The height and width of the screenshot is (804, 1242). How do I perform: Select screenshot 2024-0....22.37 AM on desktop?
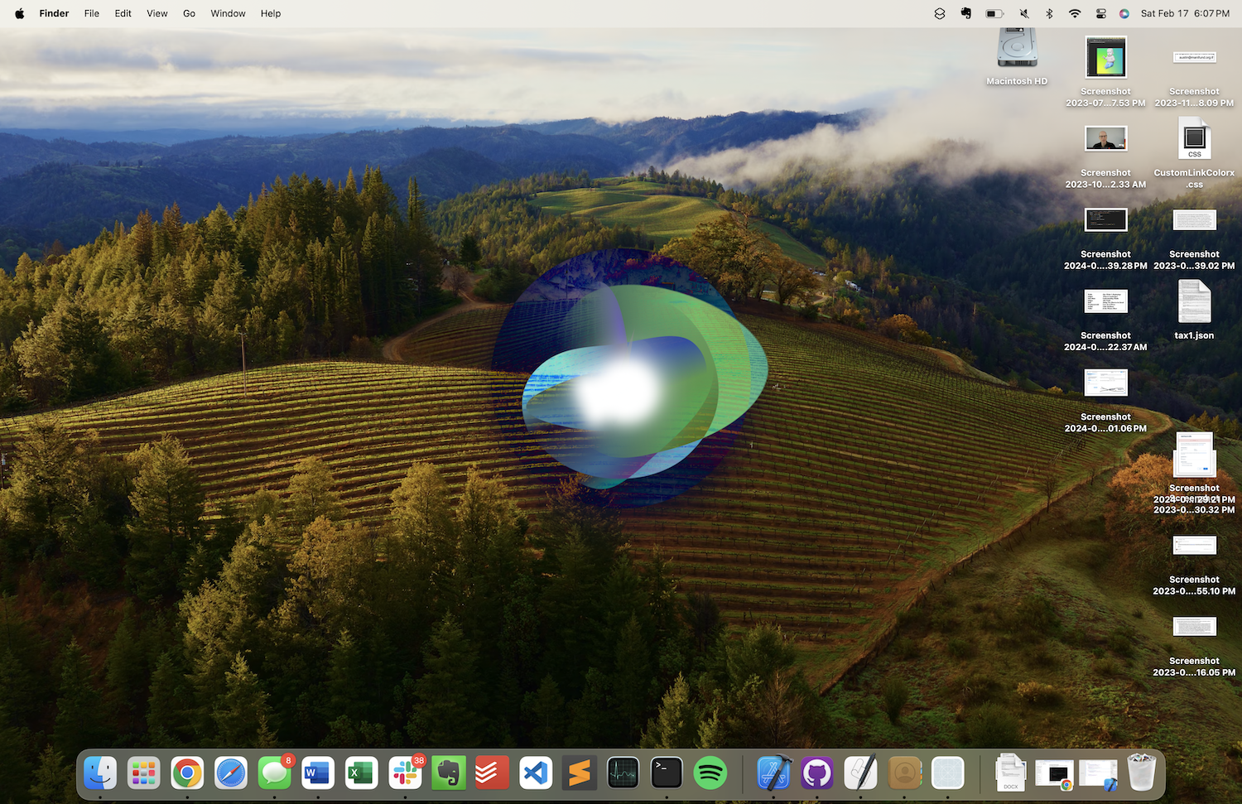1106,301
